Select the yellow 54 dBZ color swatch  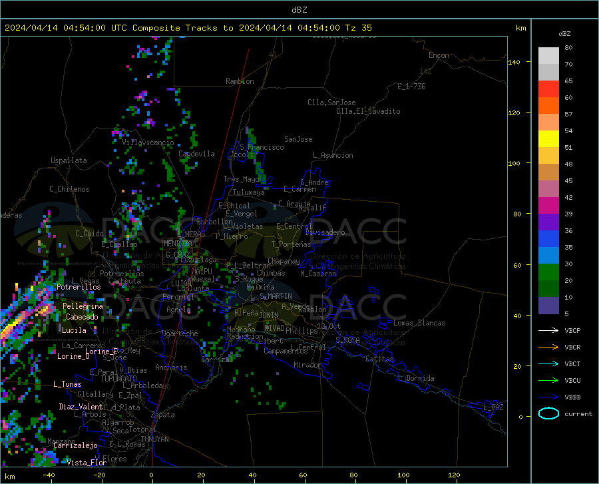pos(548,139)
